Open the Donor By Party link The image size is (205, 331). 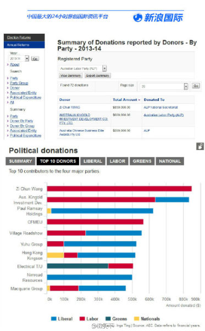click(x=21, y=121)
